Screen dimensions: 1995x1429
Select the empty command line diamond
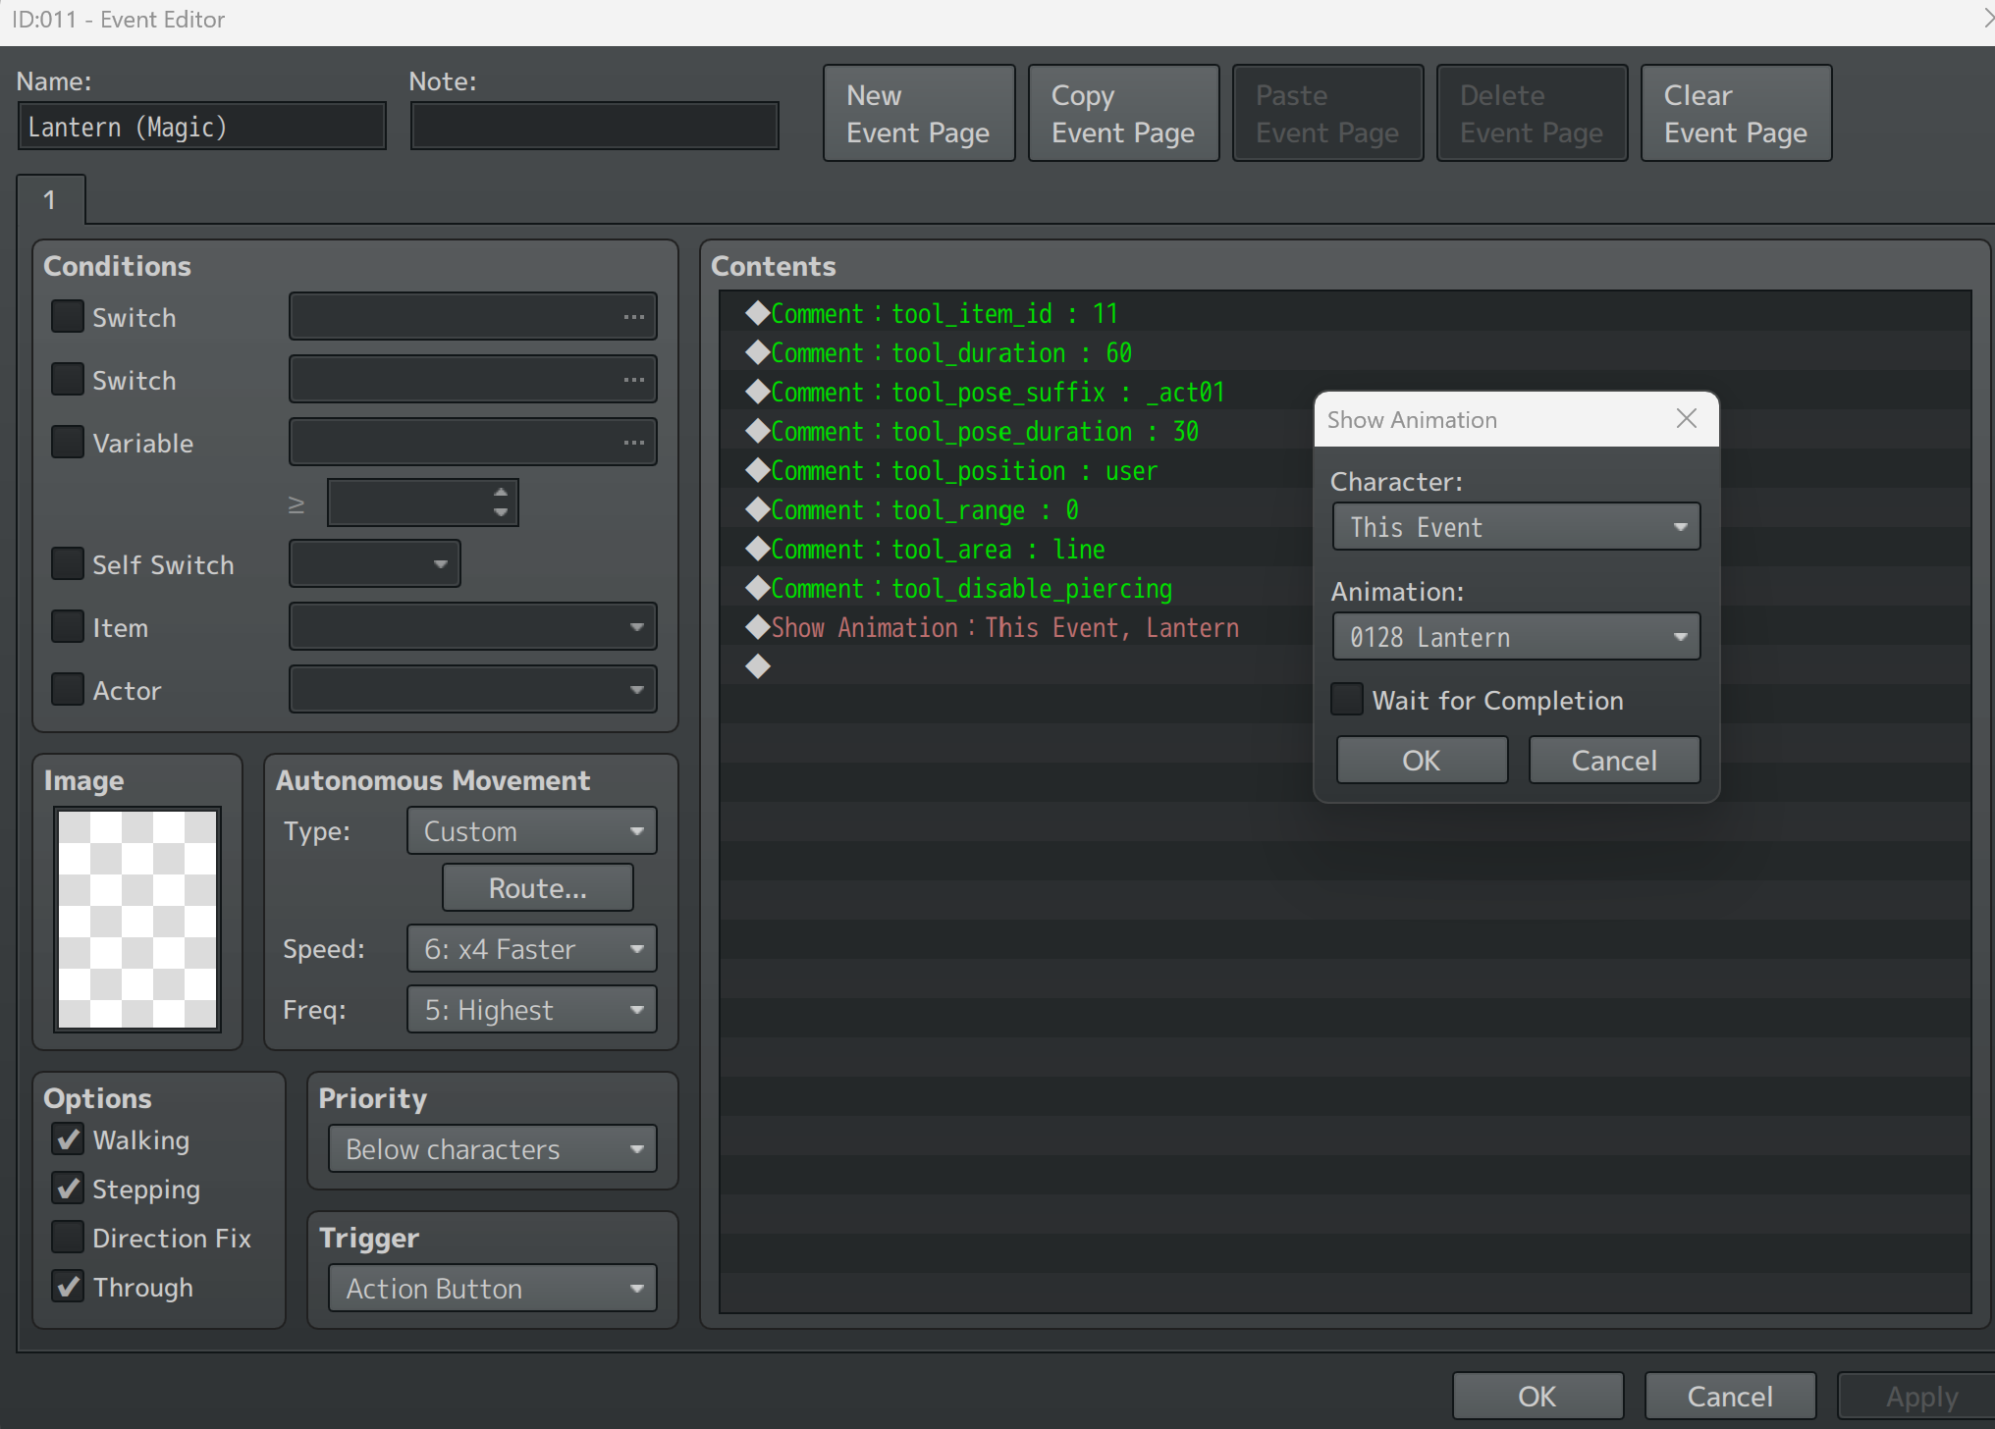pos(758,666)
